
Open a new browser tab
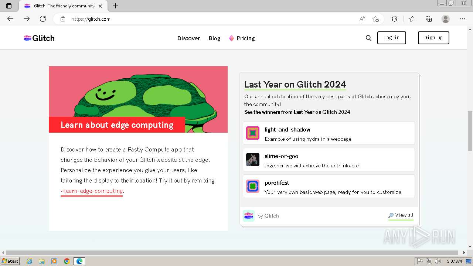[115, 6]
